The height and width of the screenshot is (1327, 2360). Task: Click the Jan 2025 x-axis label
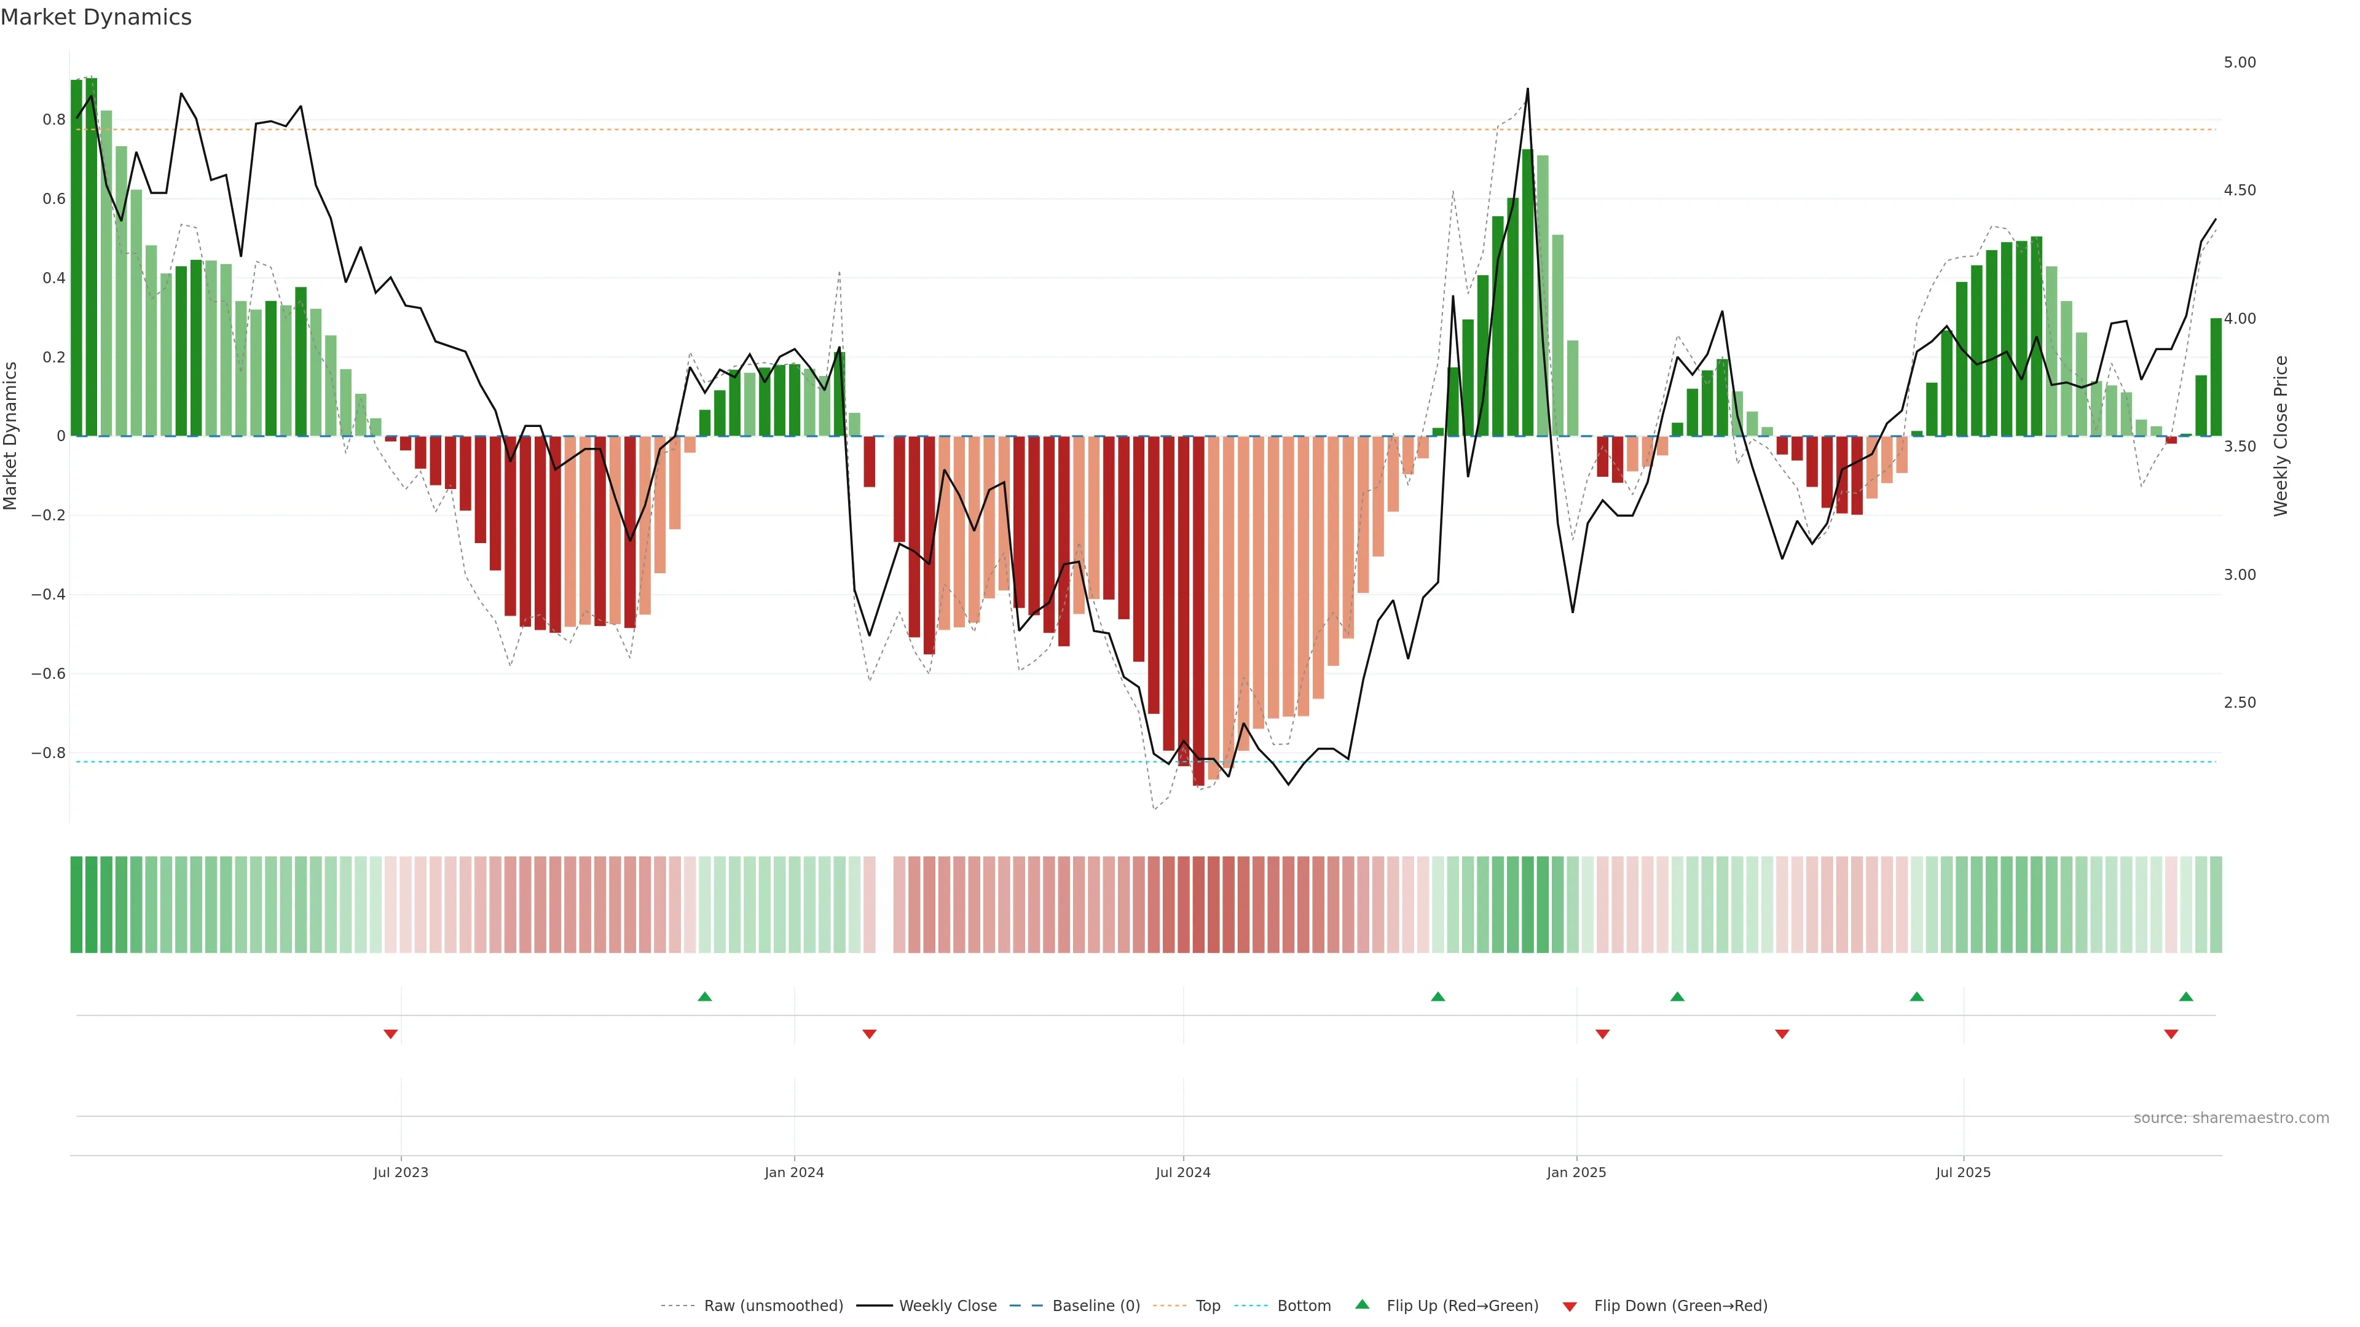coord(1576,1172)
